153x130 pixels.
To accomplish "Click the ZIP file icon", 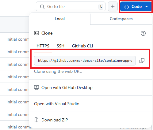I will [36, 120].
